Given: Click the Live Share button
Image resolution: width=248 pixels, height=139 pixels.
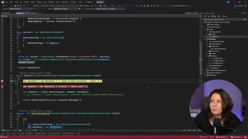Looking at the screenshot, I should coord(239,6).
